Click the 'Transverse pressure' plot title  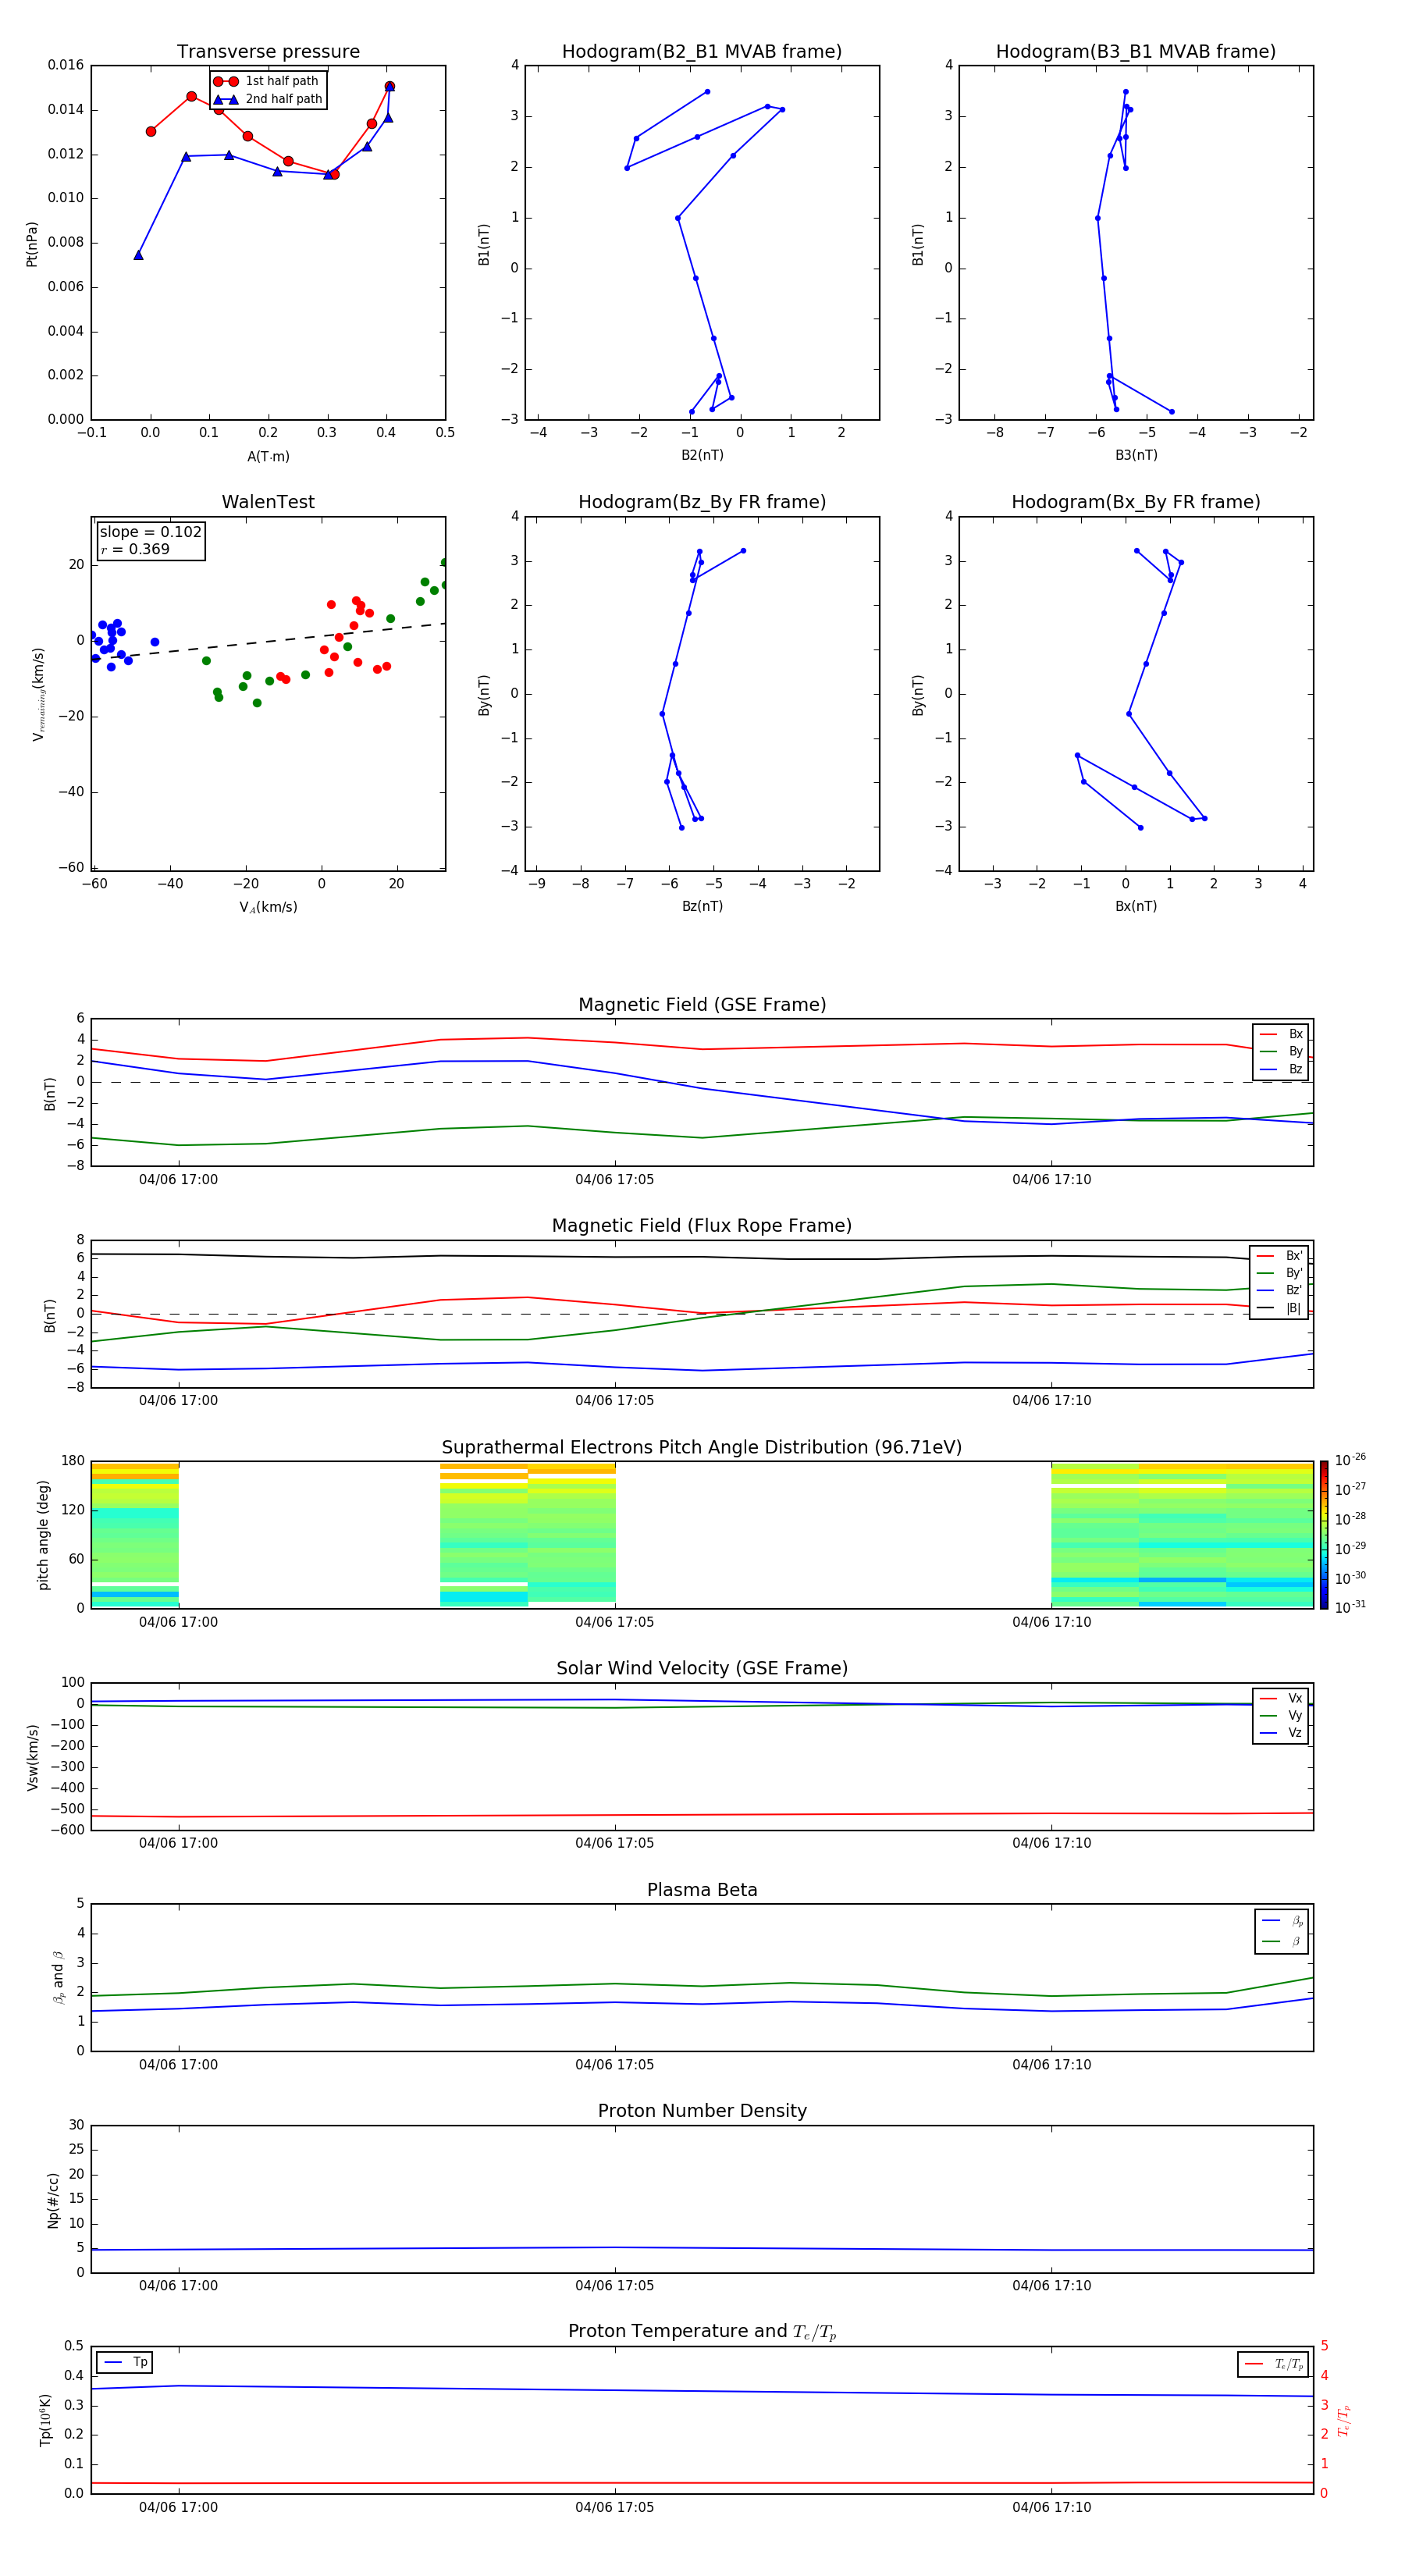pyautogui.click(x=268, y=51)
